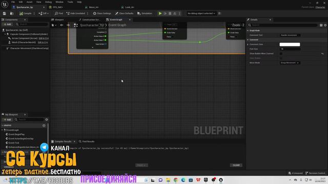
Task: Open Class Defaults
Action: (124, 13)
